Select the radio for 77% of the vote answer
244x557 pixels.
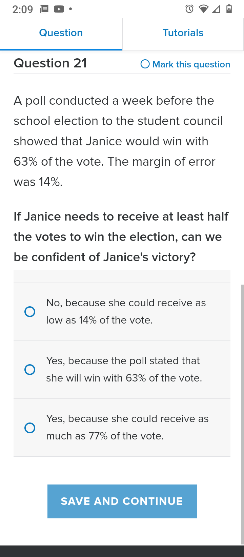(x=30, y=428)
